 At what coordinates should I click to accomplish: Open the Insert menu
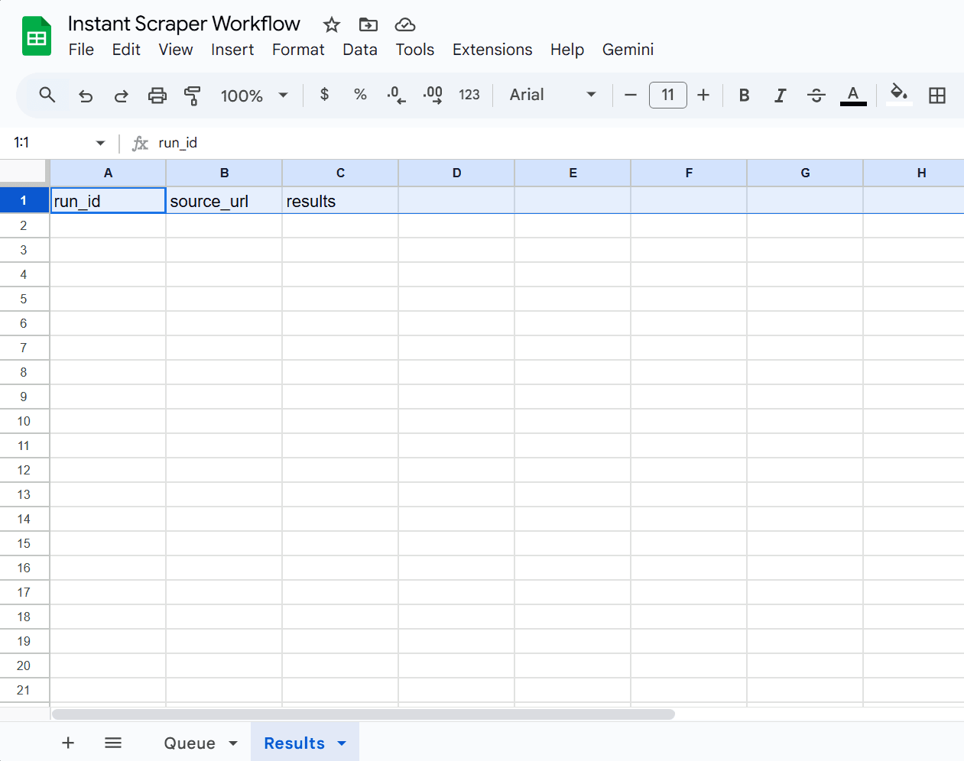coord(232,50)
